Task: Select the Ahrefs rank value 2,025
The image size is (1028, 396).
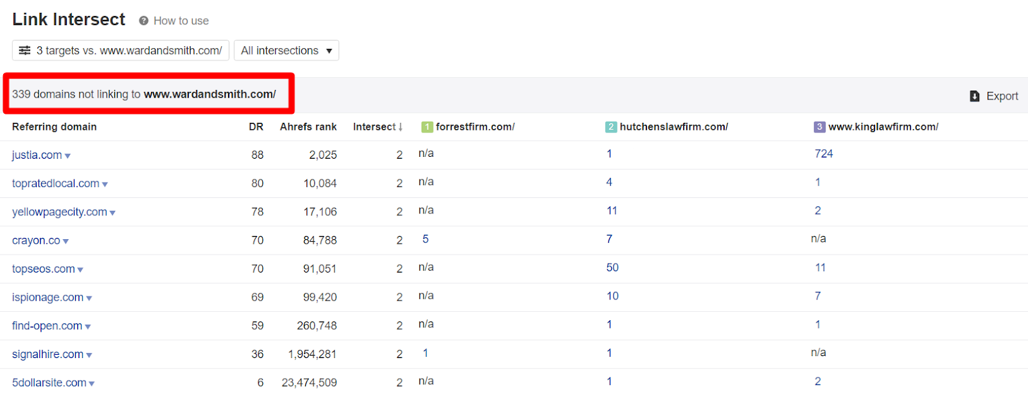Action: tap(323, 155)
